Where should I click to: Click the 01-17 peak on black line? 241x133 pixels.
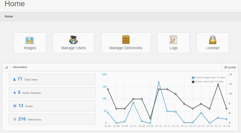pos(218,84)
